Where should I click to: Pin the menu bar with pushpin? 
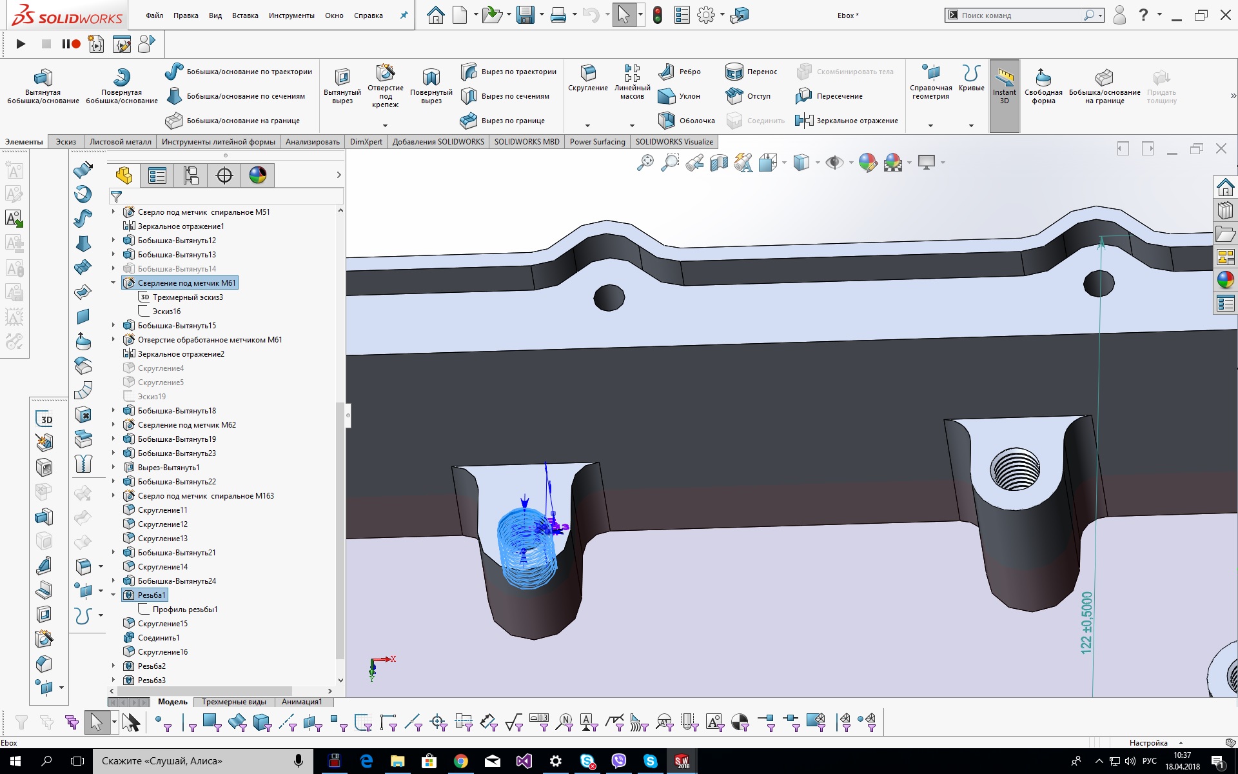[x=404, y=15]
